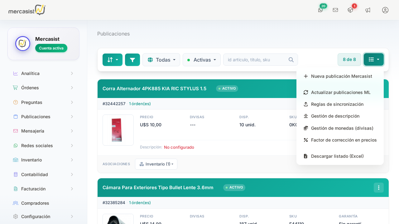Open the Todas channel dropdown
Screen dimensions: 399x224
(x=161, y=60)
